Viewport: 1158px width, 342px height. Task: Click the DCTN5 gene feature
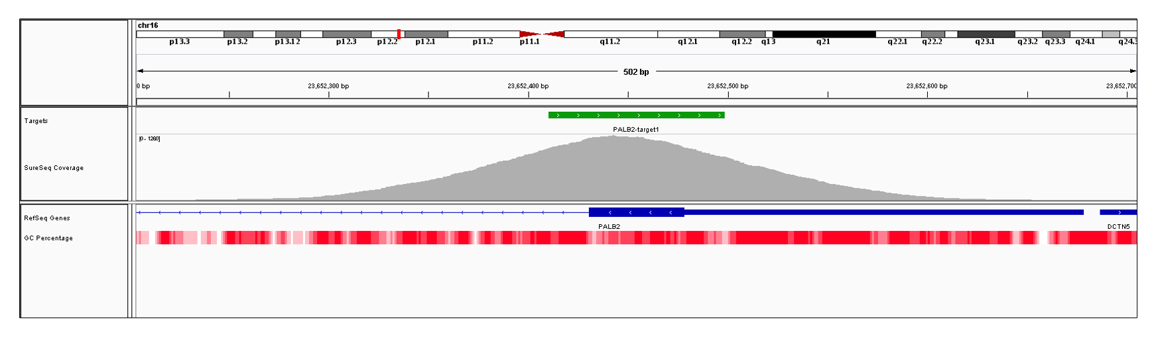[1118, 212]
